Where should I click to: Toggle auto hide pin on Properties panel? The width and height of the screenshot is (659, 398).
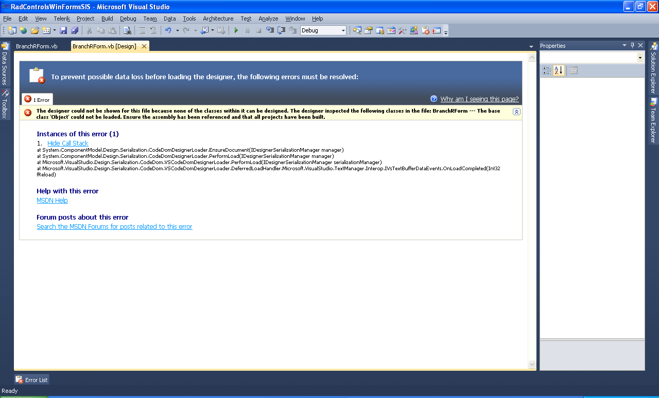(633, 46)
